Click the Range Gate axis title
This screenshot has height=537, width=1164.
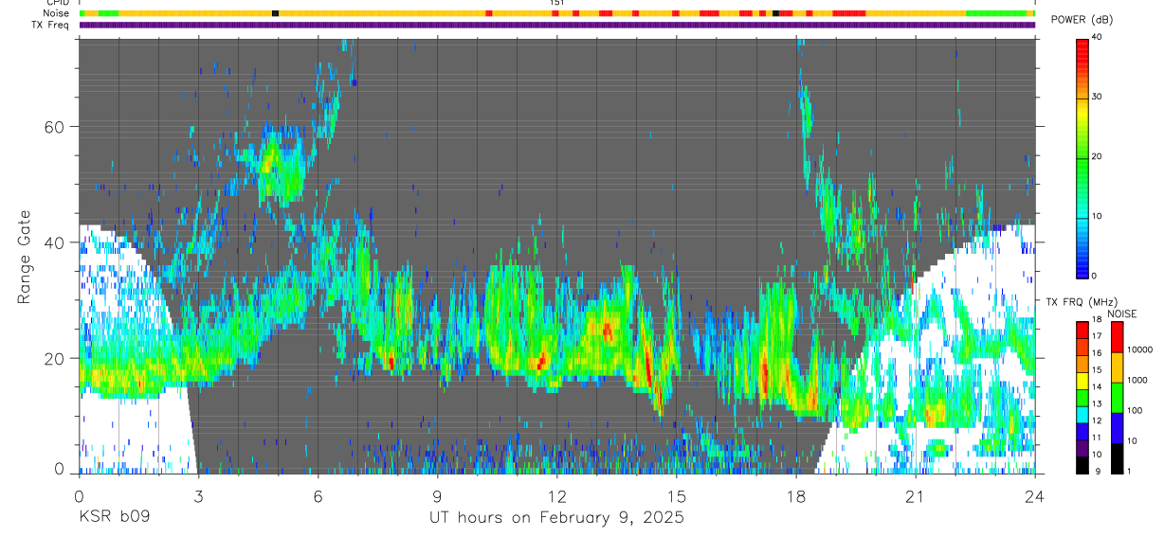point(25,256)
